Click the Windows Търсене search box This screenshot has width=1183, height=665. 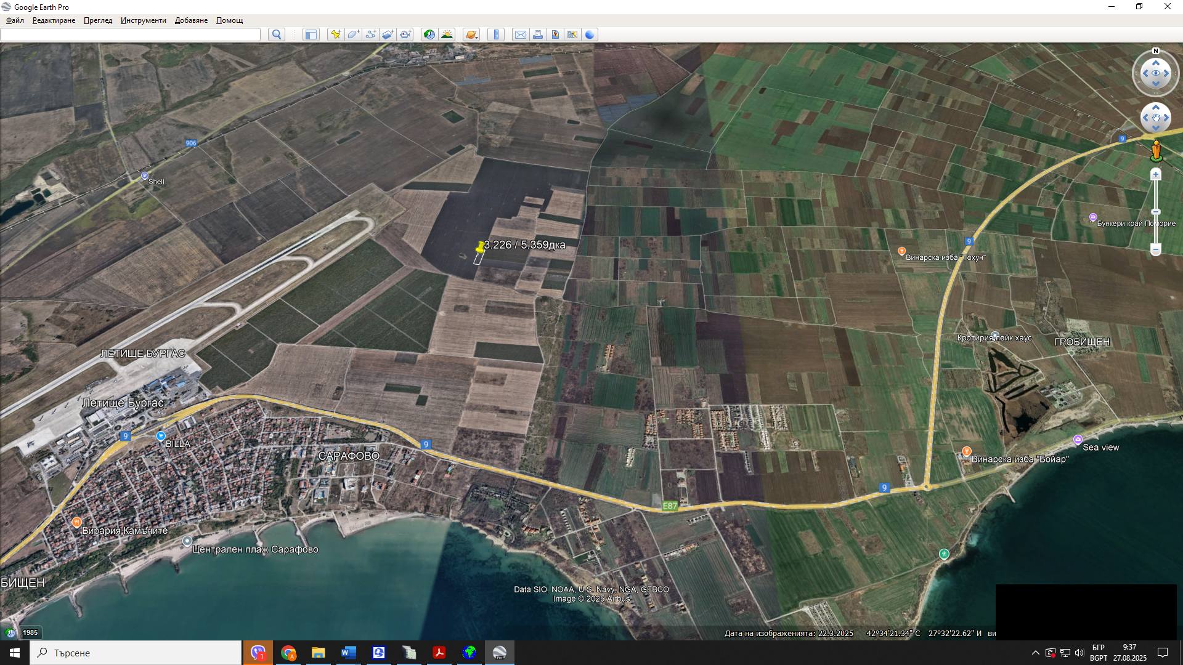point(136,653)
